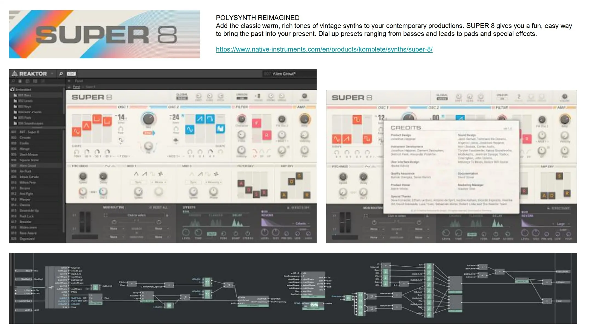Viewport: 591px width, 333px height.
Task: Click OSC 2 blue pulse wave tile, left synth
Action: click(210, 119)
